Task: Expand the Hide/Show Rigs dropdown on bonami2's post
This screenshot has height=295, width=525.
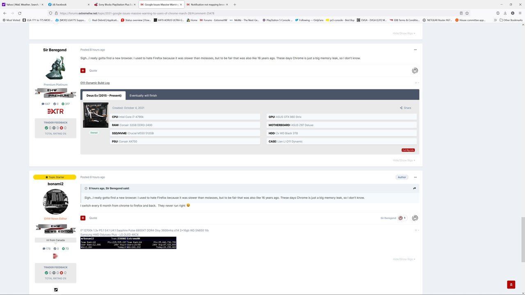Action: [x=404, y=259]
